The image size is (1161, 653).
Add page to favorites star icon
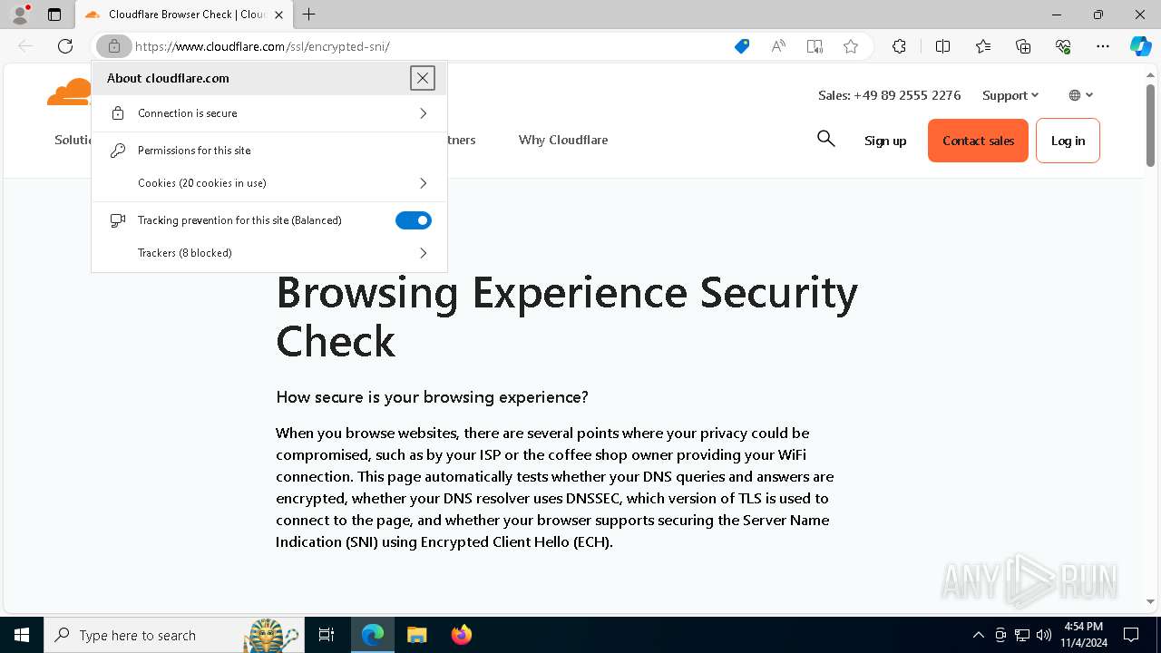(851, 46)
